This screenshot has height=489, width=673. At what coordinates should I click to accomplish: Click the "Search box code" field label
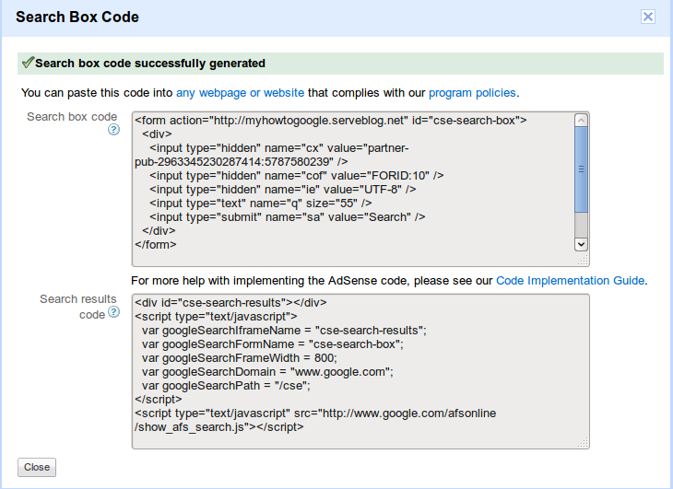coord(72,117)
